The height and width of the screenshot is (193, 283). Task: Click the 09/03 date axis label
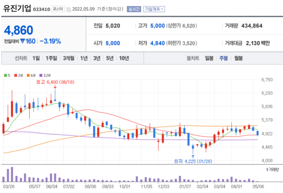pyautogui.click(x=108, y=187)
